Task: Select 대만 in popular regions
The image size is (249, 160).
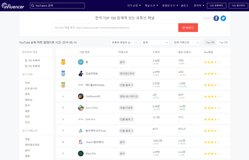Action: pyautogui.click(x=27, y=117)
